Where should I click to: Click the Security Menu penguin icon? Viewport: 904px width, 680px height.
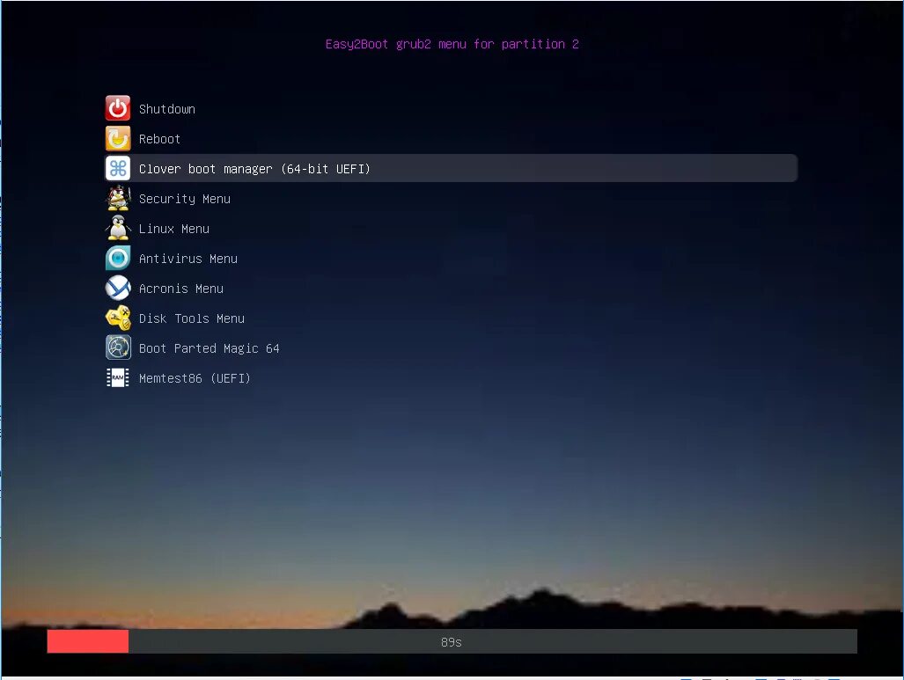[118, 198]
